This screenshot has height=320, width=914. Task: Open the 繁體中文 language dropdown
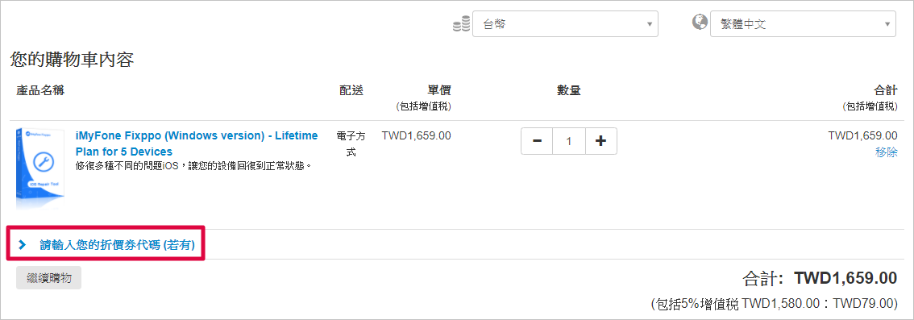click(803, 24)
